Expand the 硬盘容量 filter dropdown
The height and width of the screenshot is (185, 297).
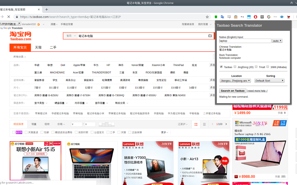pyautogui.click(x=61, y=103)
